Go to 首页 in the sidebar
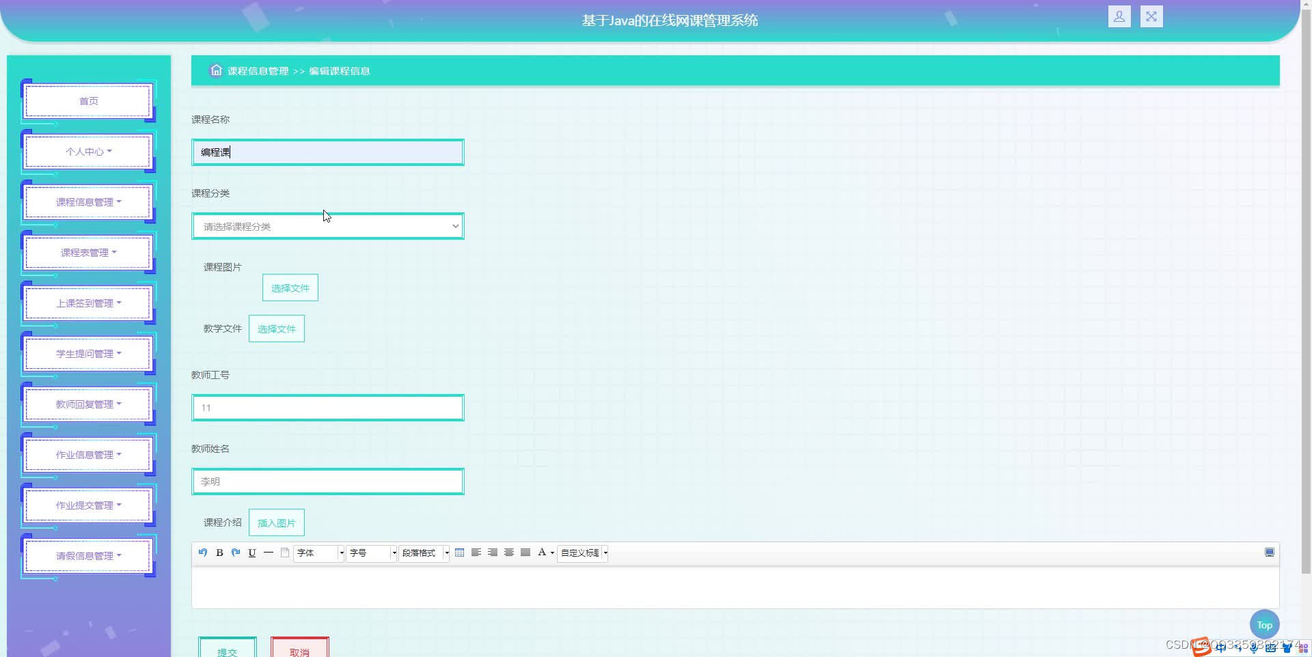1312x657 pixels. click(88, 101)
